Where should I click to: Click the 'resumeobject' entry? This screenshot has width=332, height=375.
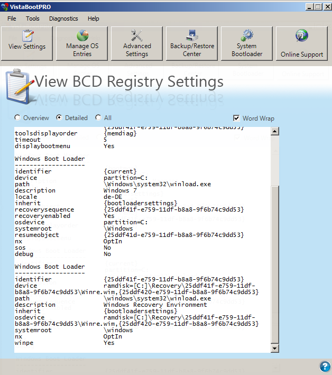click(x=37, y=235)
